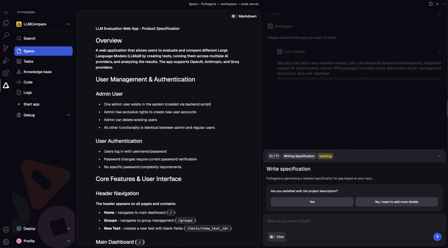
Task: Click Leon Ostrez user avatar
Action: [x=280, y=52]
